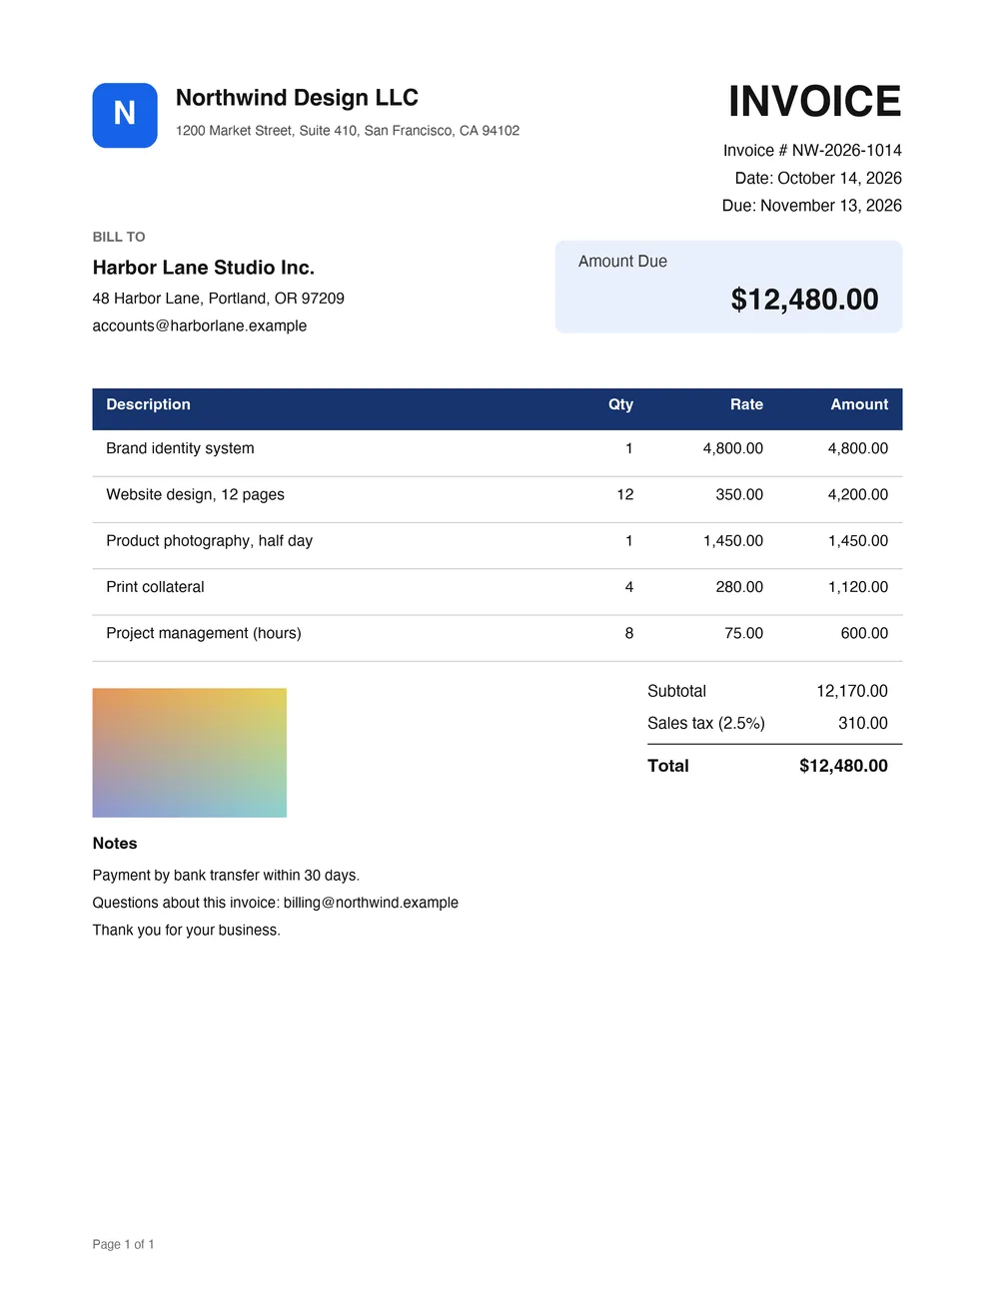
Task: Click the 350.00 rate for Website design
Action: (x=739, y=495)
